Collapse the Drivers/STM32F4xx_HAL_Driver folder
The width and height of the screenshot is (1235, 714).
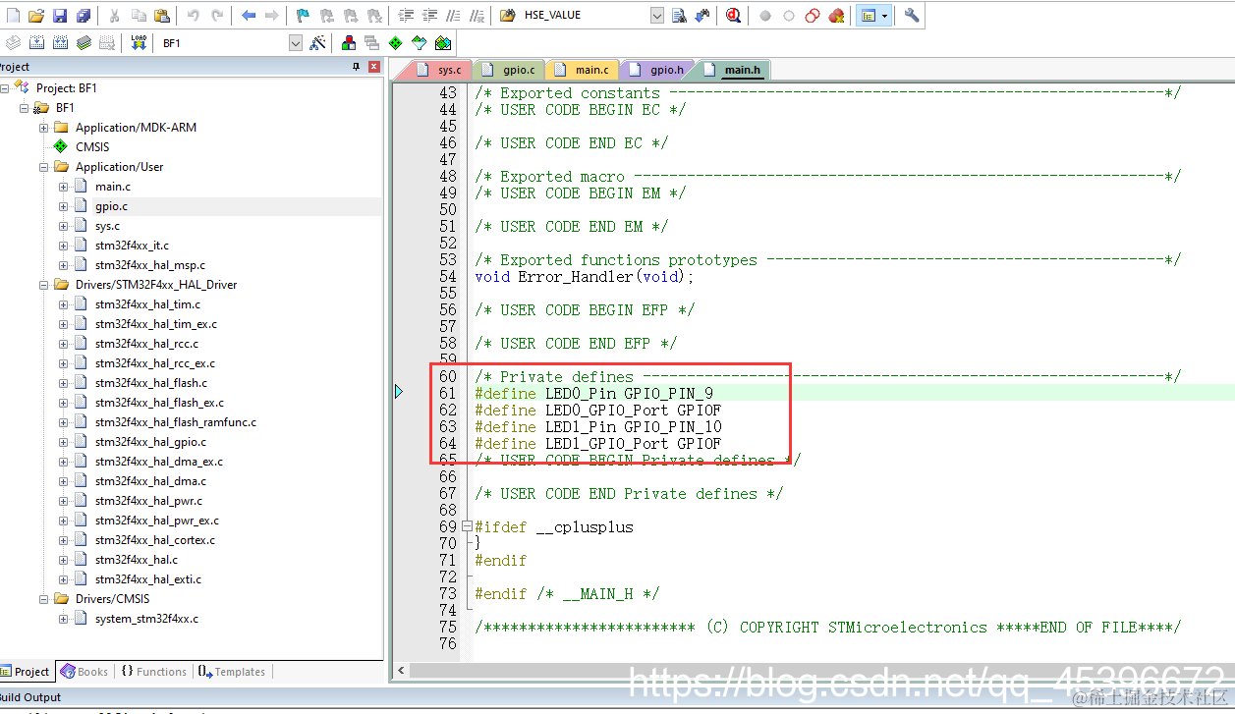coord(44,285)
